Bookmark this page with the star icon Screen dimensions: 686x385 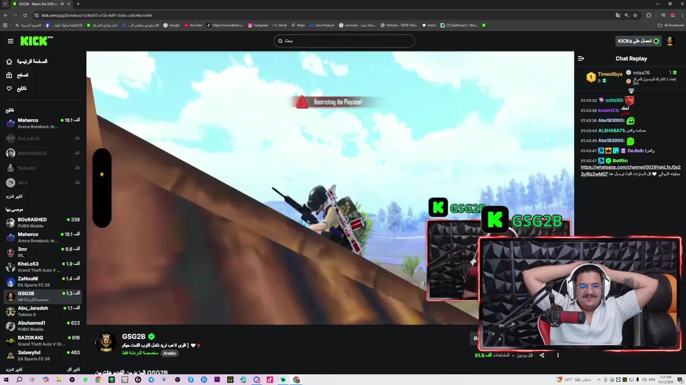(x=635, y=16)
